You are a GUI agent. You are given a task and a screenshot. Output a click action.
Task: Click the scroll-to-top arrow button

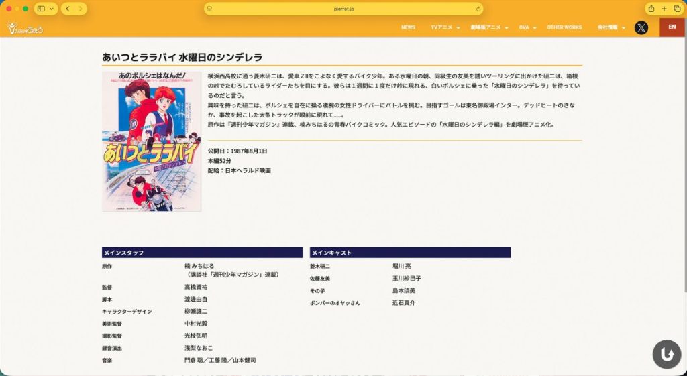click(666, 355)
